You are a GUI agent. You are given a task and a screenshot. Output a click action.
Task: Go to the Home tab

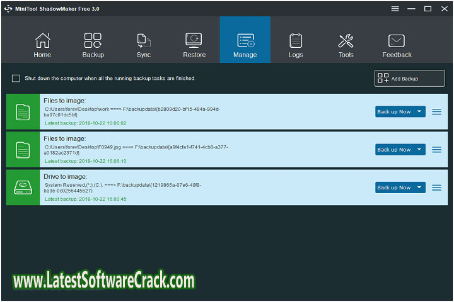point(42,45)
